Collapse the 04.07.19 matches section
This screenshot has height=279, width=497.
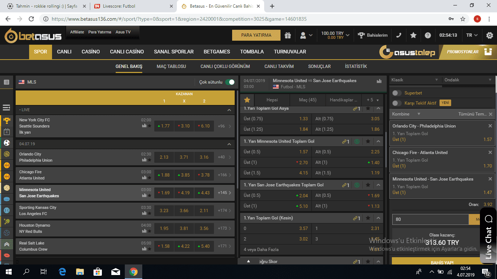pos(229,144)
